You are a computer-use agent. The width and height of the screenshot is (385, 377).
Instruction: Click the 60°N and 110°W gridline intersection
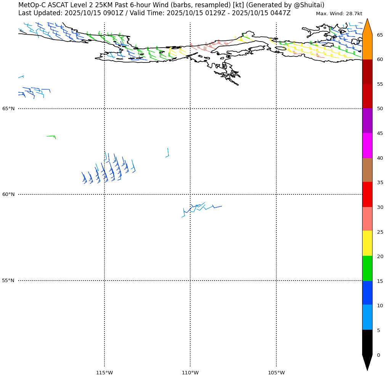coord(190,194)
